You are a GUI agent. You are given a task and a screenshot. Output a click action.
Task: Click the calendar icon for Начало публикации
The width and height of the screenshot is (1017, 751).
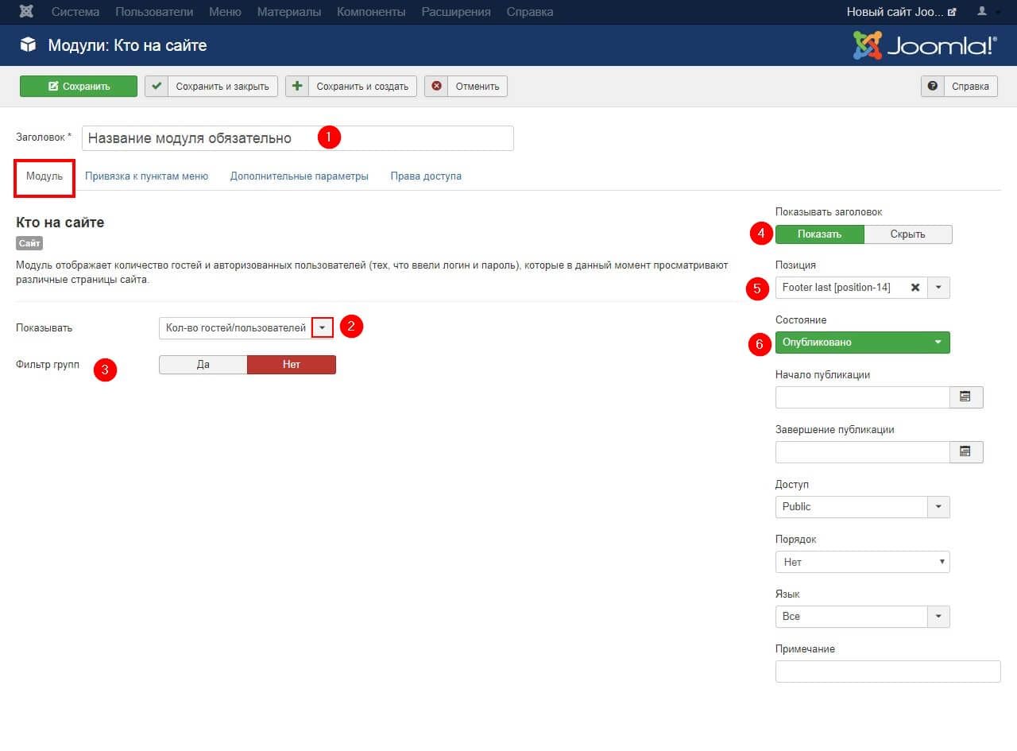pos(965,397)
